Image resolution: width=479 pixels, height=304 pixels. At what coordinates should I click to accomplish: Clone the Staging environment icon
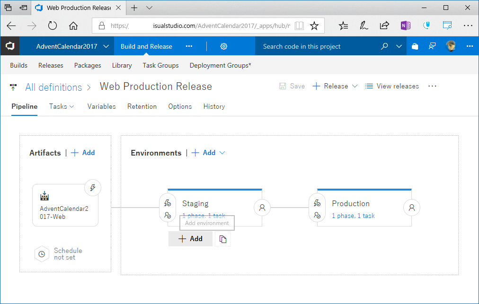[223, 239]
